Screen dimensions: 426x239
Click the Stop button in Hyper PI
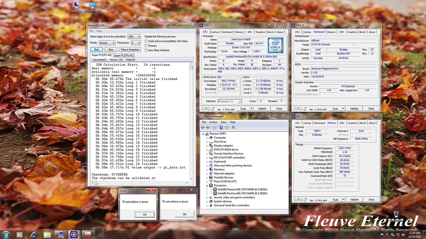[x=111, y=50]
